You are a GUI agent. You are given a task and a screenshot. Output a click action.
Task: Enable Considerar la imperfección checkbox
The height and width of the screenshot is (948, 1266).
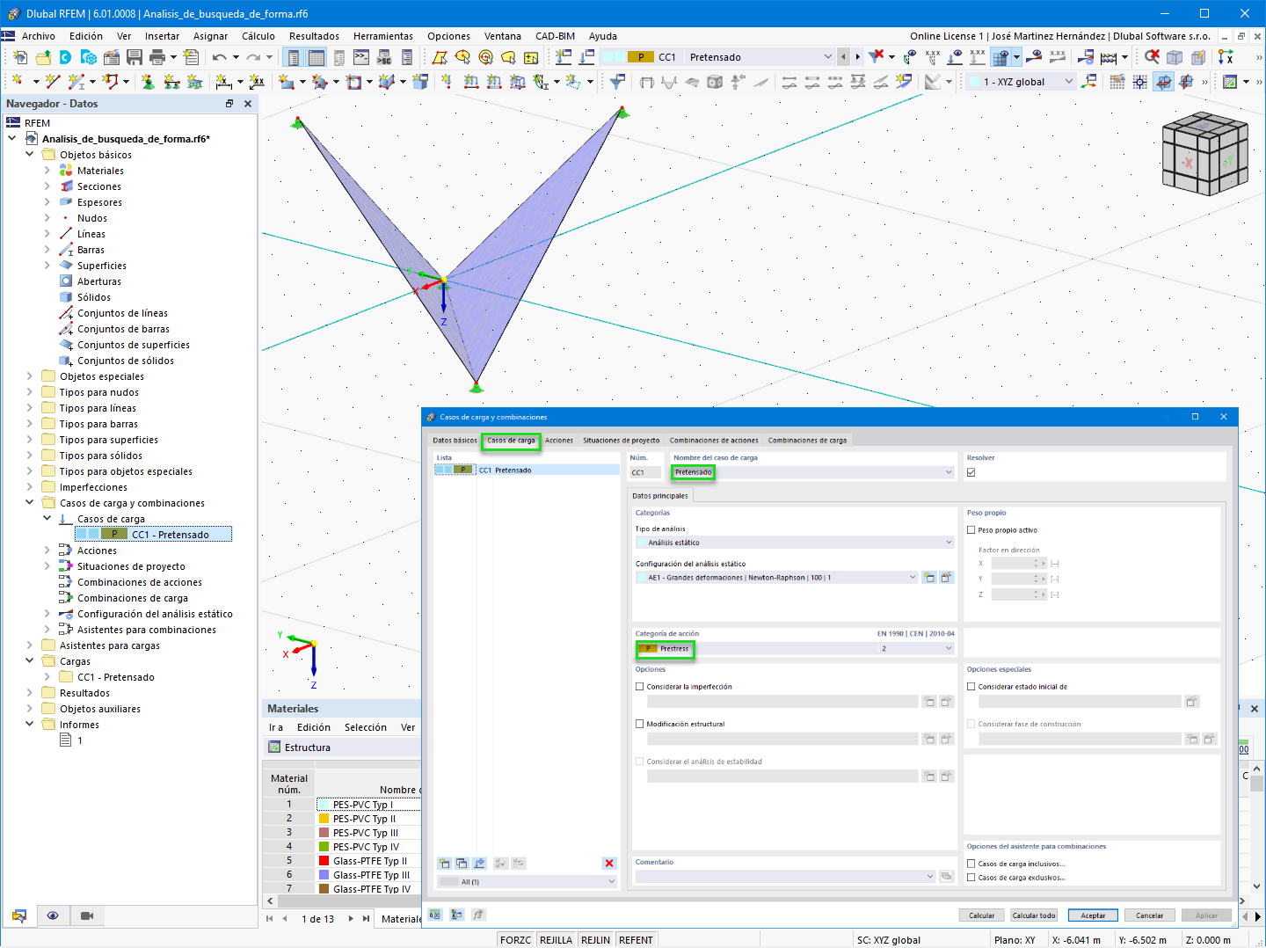640,687
